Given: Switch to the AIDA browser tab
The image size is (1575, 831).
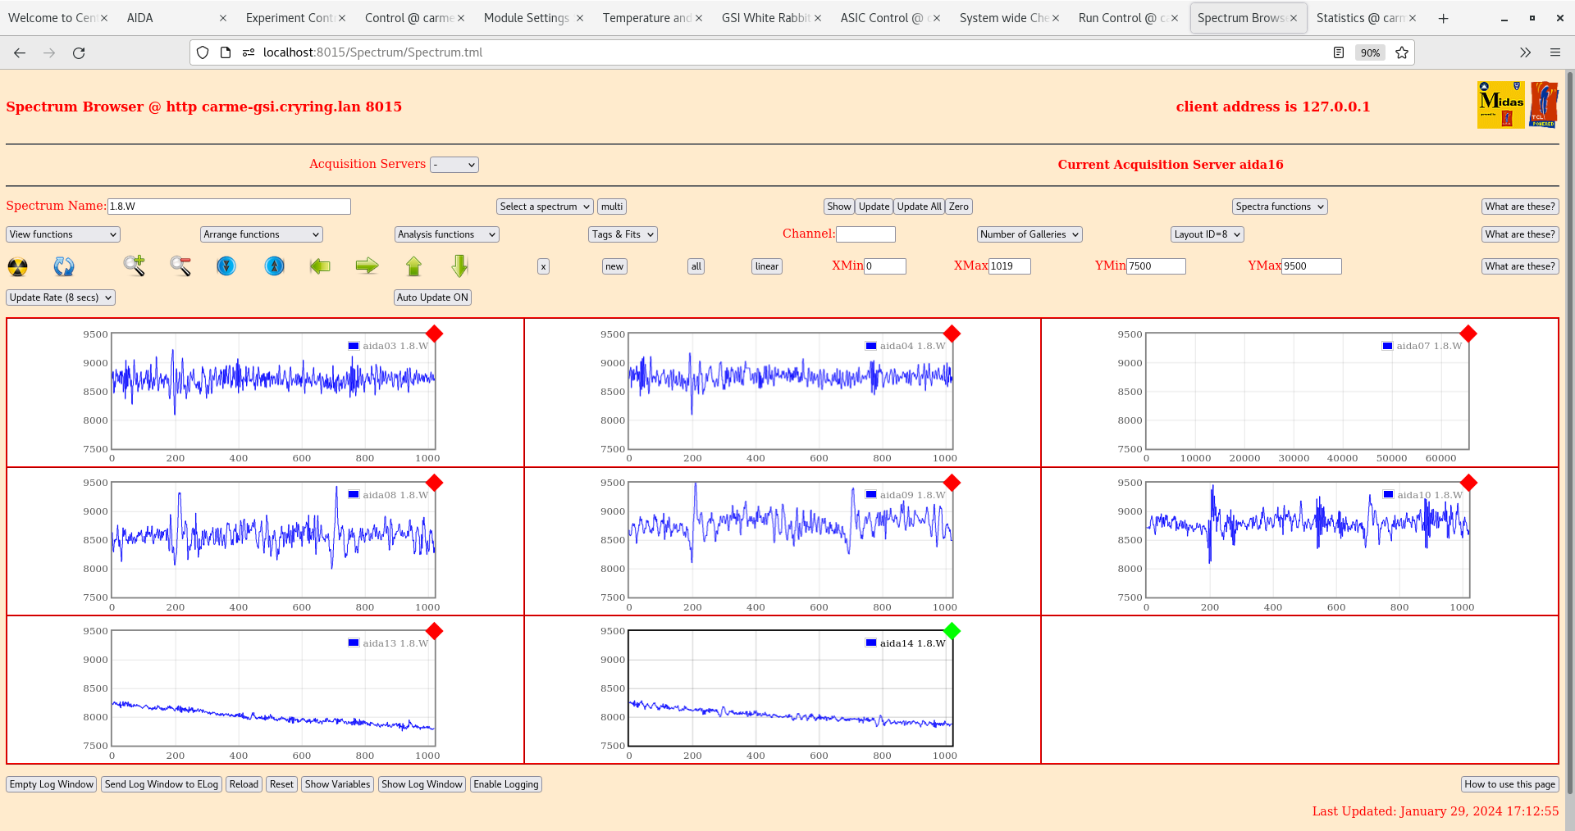Looking at the screenshot, I should pos(139,17).
